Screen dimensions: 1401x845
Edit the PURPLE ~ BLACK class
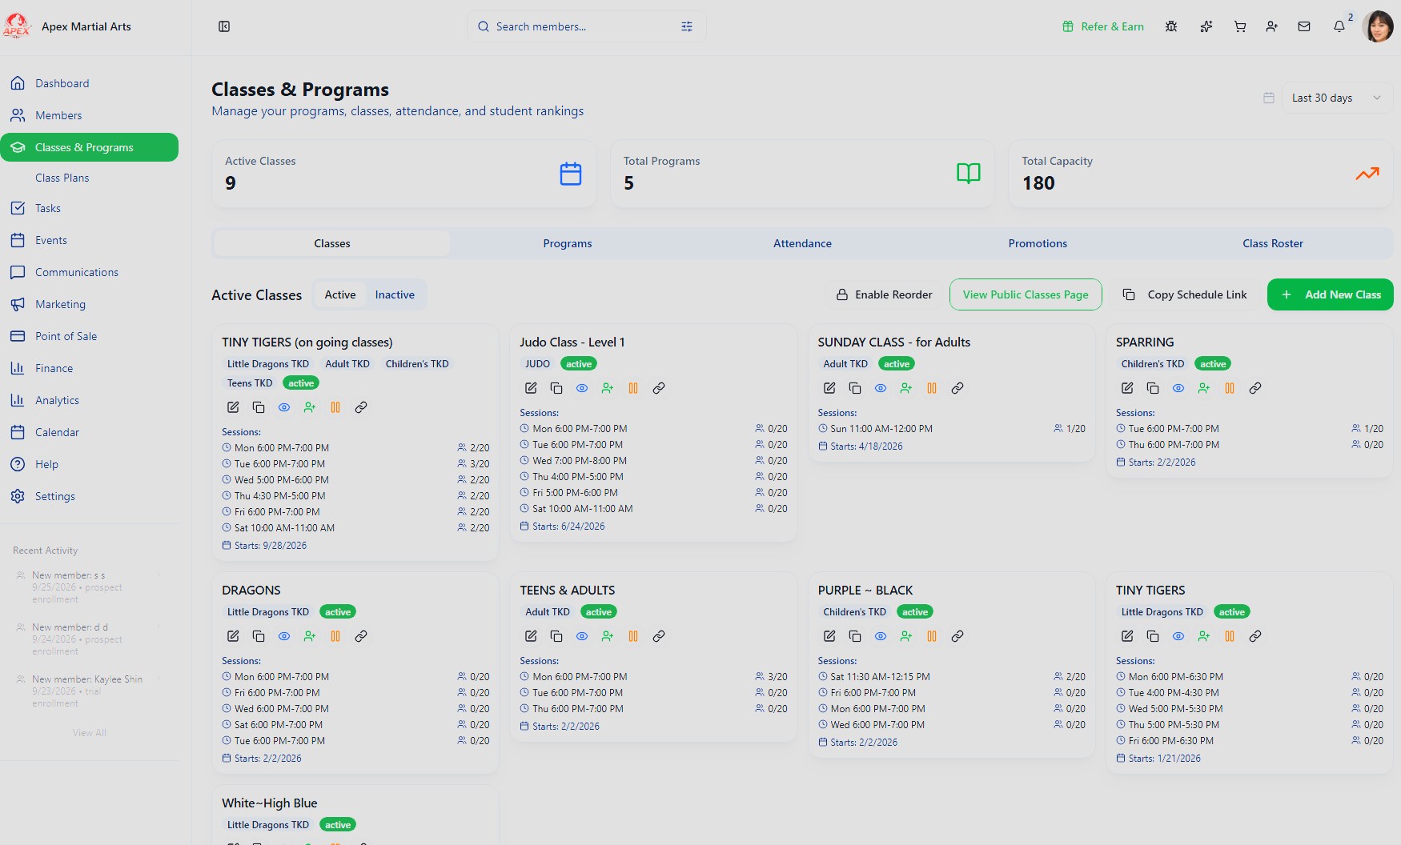829,636
